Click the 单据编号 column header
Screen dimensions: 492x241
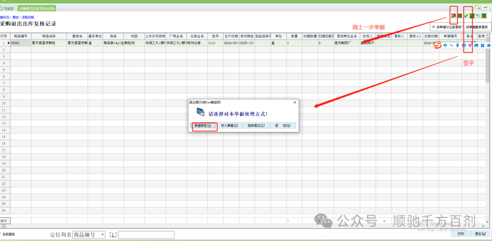pyautogui.click(x=450, y=36)
